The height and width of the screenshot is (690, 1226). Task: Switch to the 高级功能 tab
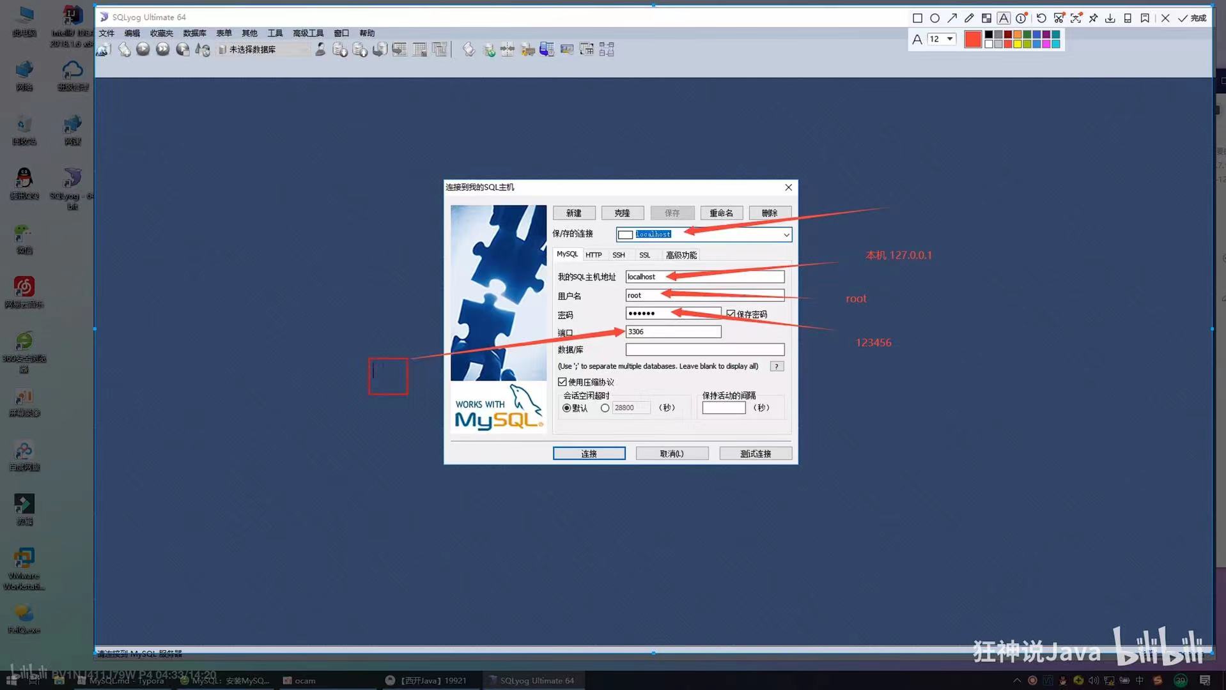point(681,255)
